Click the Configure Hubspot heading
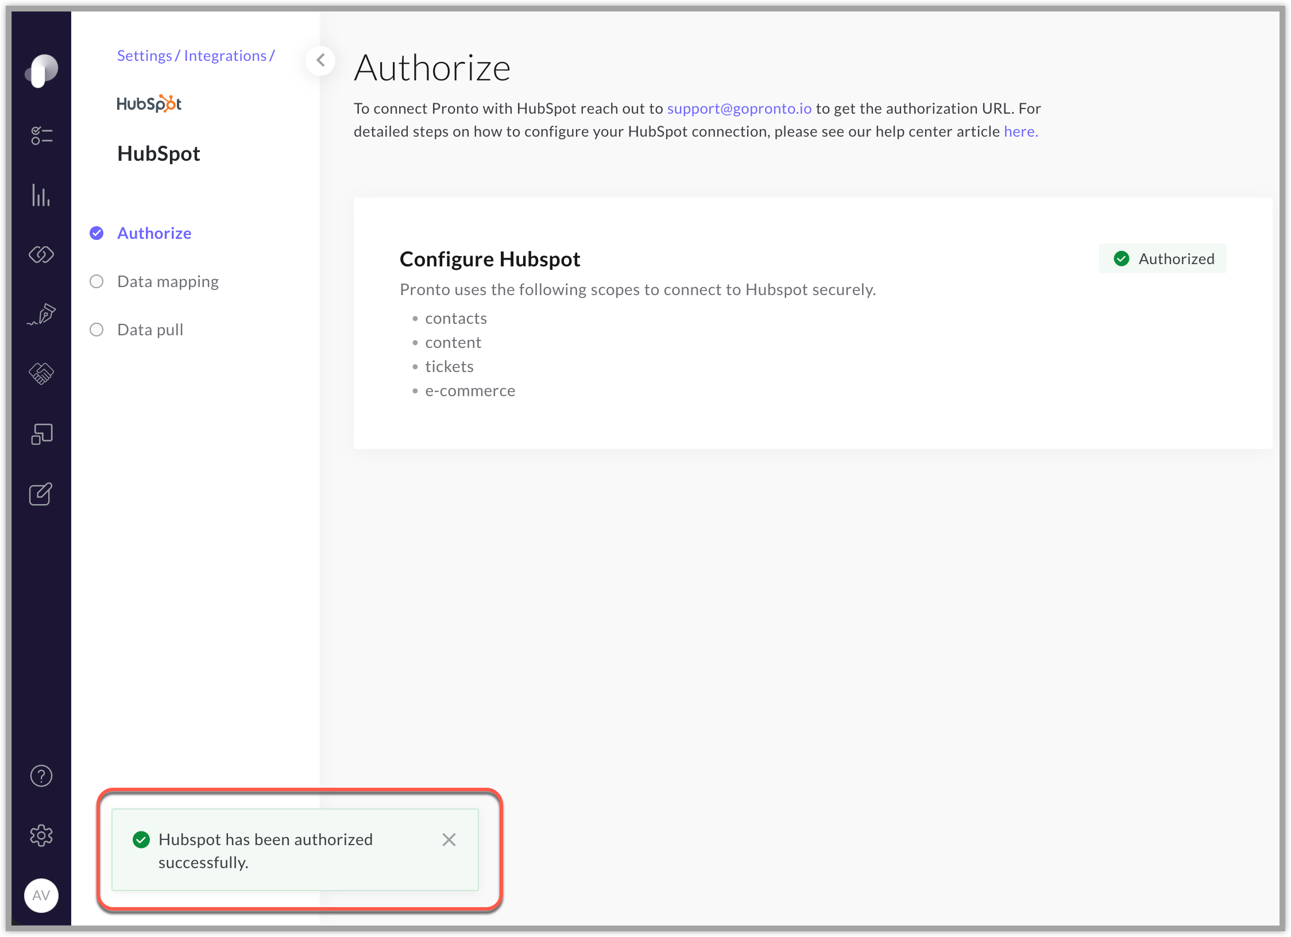This screenshot has width=1291, height=937. [490, 260]
